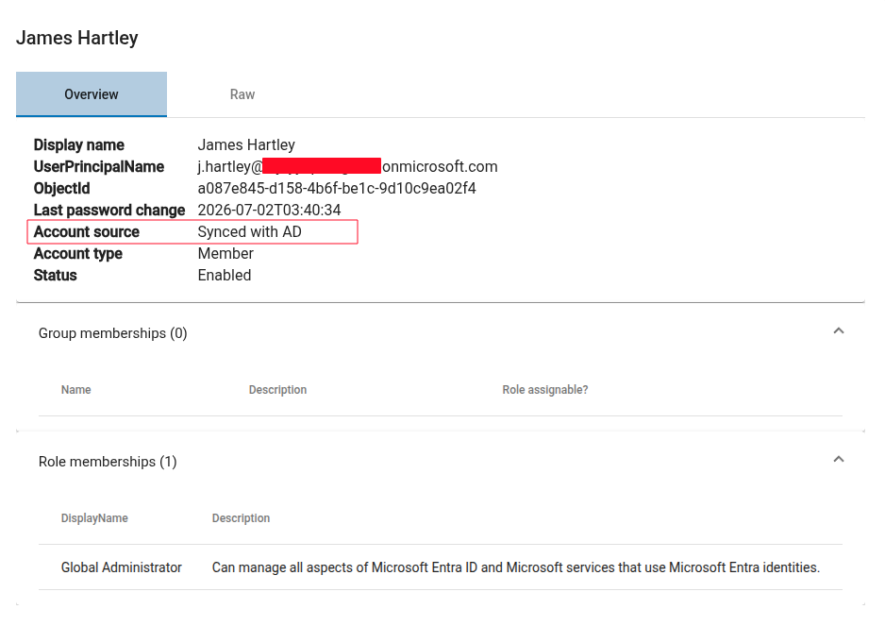
Task: Click the James Hartley page title
Action: [x=77, y=38]
